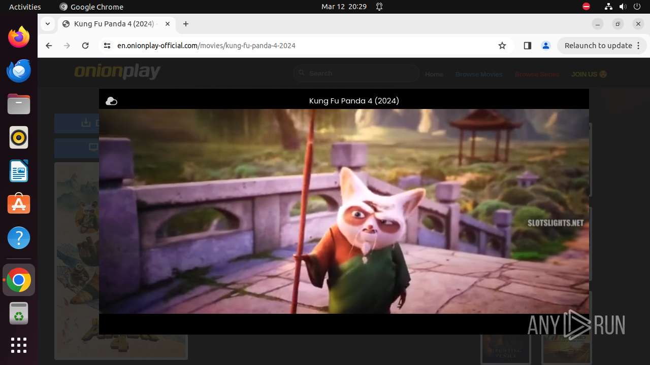Open Activities overview
Screen dimensions: 650x365
25,7
